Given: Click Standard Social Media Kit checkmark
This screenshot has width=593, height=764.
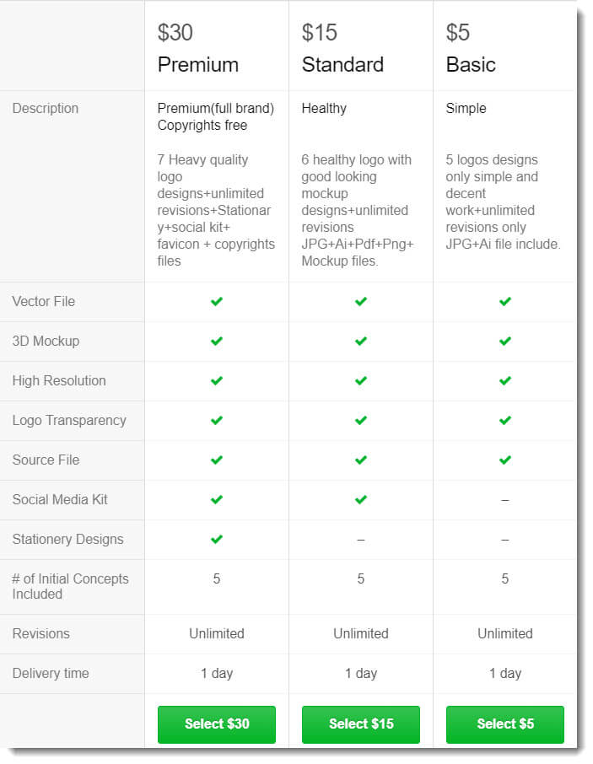Looking at the screenshot, I should (361, 499).
